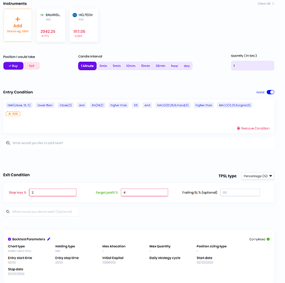This screenshot has height=283, width=285.
Task: Choose the 30min candle interval
Action: coord(160,66)
